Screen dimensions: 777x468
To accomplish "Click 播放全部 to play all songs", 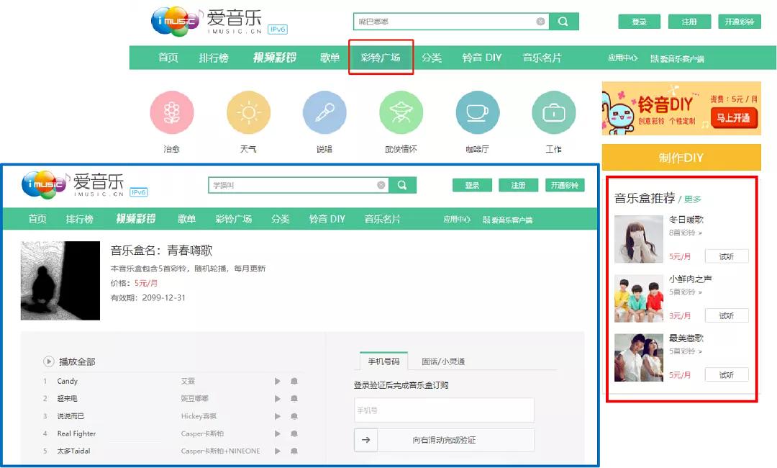I will tap(74, 361).
